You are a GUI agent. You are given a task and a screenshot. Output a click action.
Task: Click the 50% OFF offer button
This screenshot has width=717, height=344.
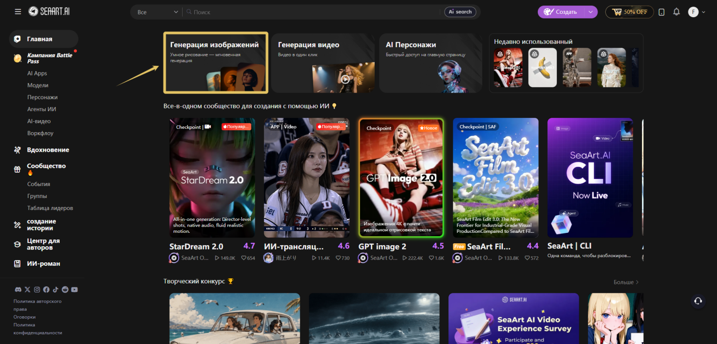[x=630, y=12]
